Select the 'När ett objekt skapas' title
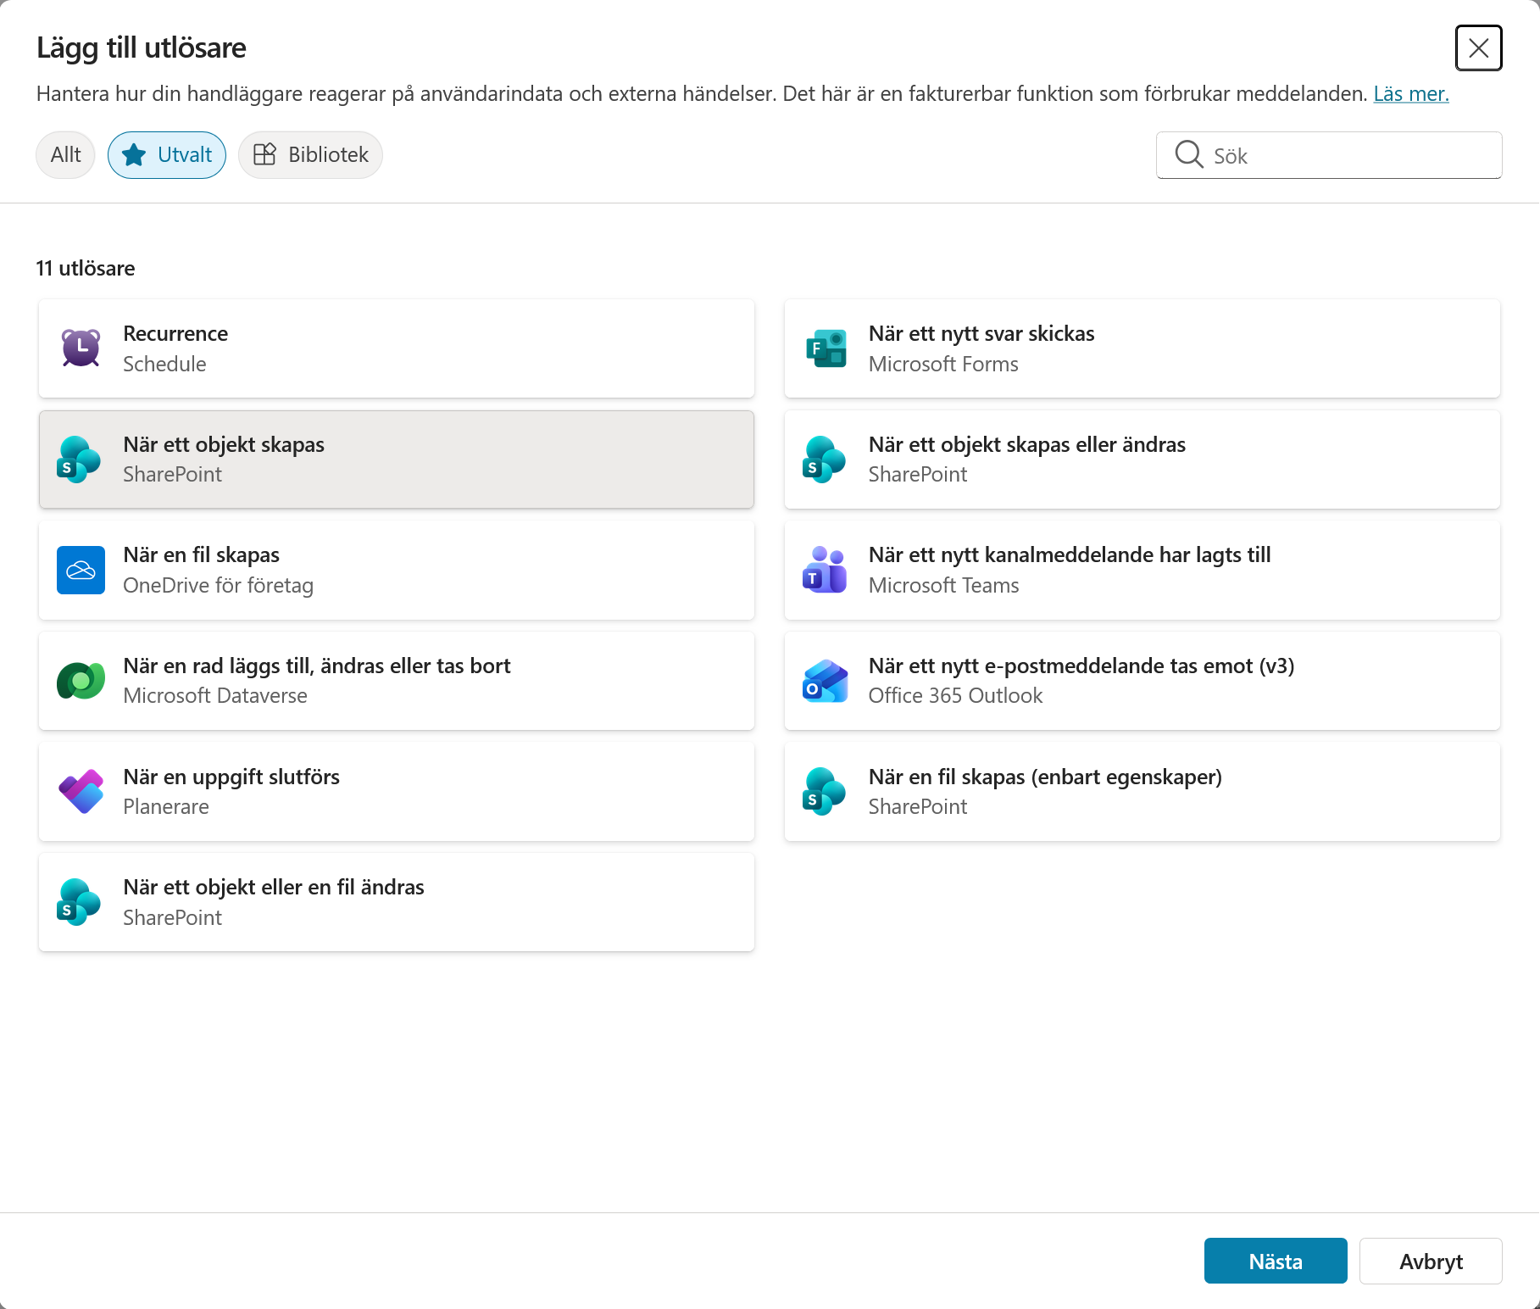 [x=224, y=445]
